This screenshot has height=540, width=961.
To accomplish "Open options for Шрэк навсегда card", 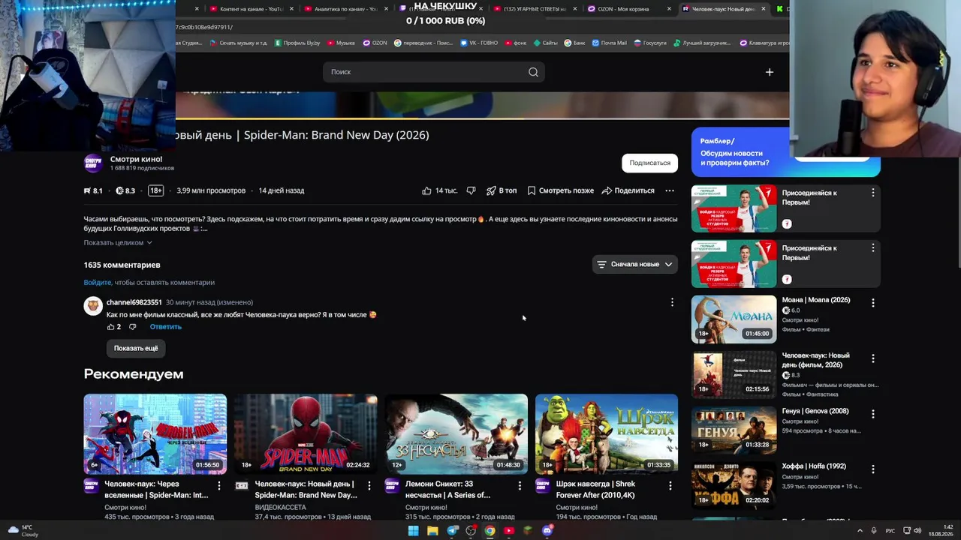I will tap(670, 486).
